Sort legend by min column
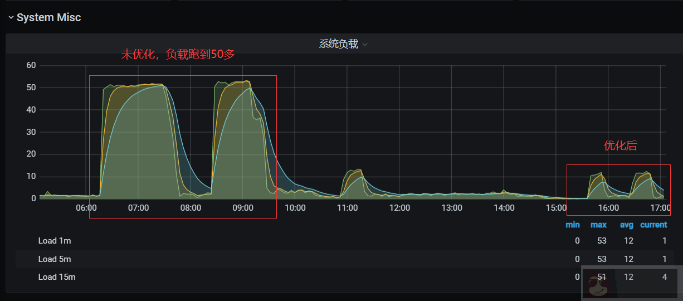Screen dimensions: 683x301 572,225
